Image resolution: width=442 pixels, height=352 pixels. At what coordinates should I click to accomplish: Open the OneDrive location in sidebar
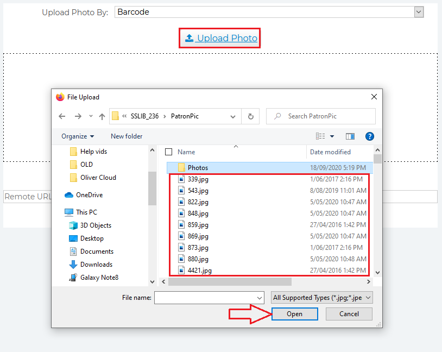pos(89,195)
